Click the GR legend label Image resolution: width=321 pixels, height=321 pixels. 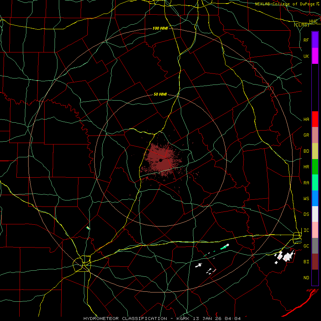306,135
